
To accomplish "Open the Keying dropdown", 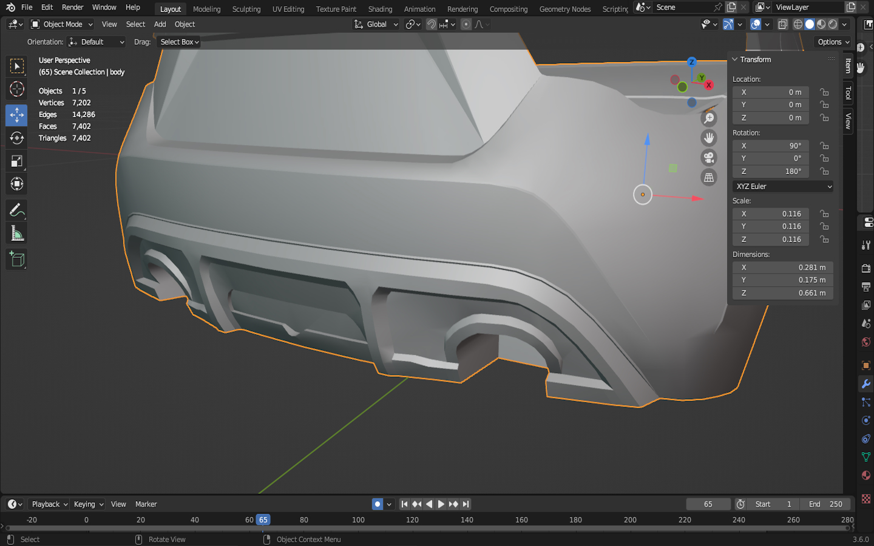I will click(x=89, y=504).
